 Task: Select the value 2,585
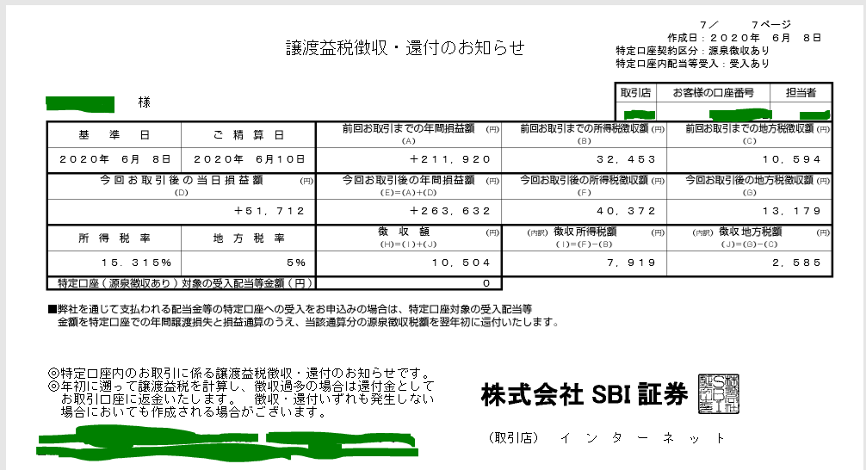pyautogui.click(x=797, y=263)
